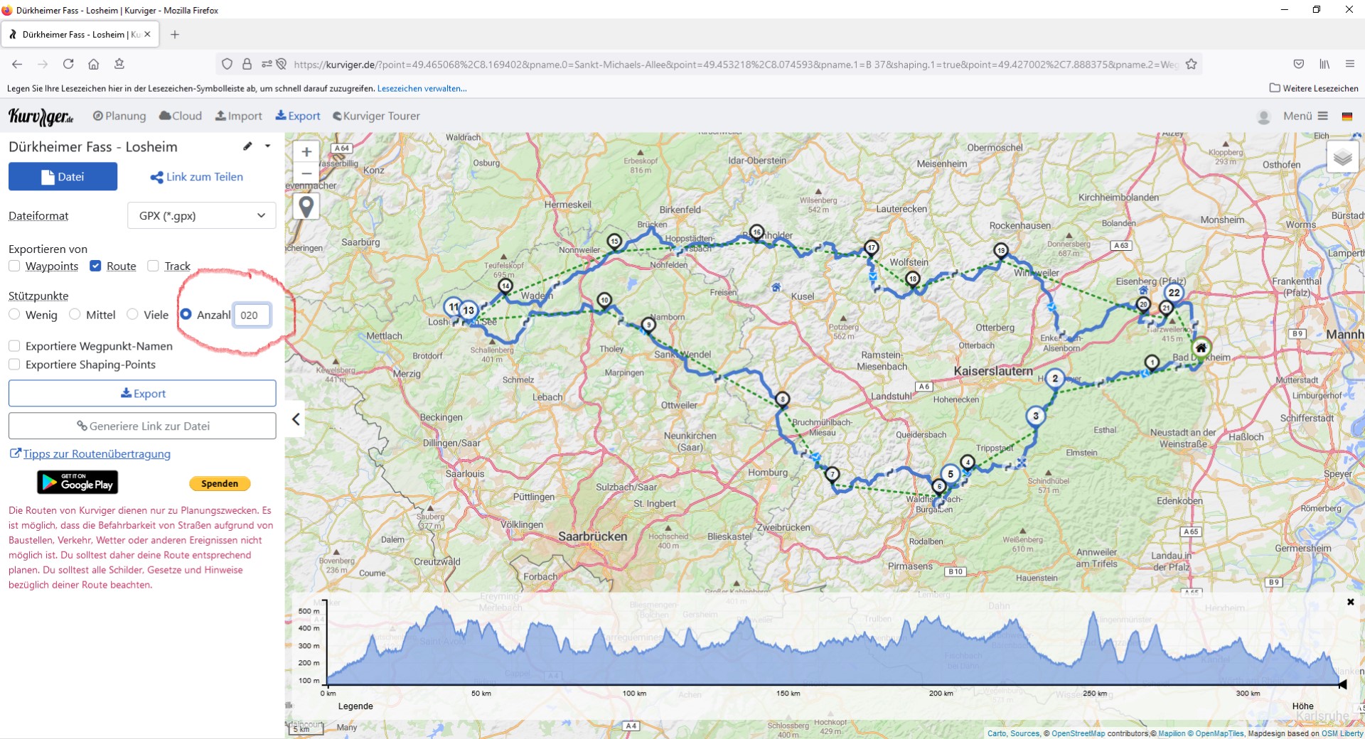Viewport: 1365px width, 739px height.
Task: Open the Planung menu item
Action: [119, 116]
